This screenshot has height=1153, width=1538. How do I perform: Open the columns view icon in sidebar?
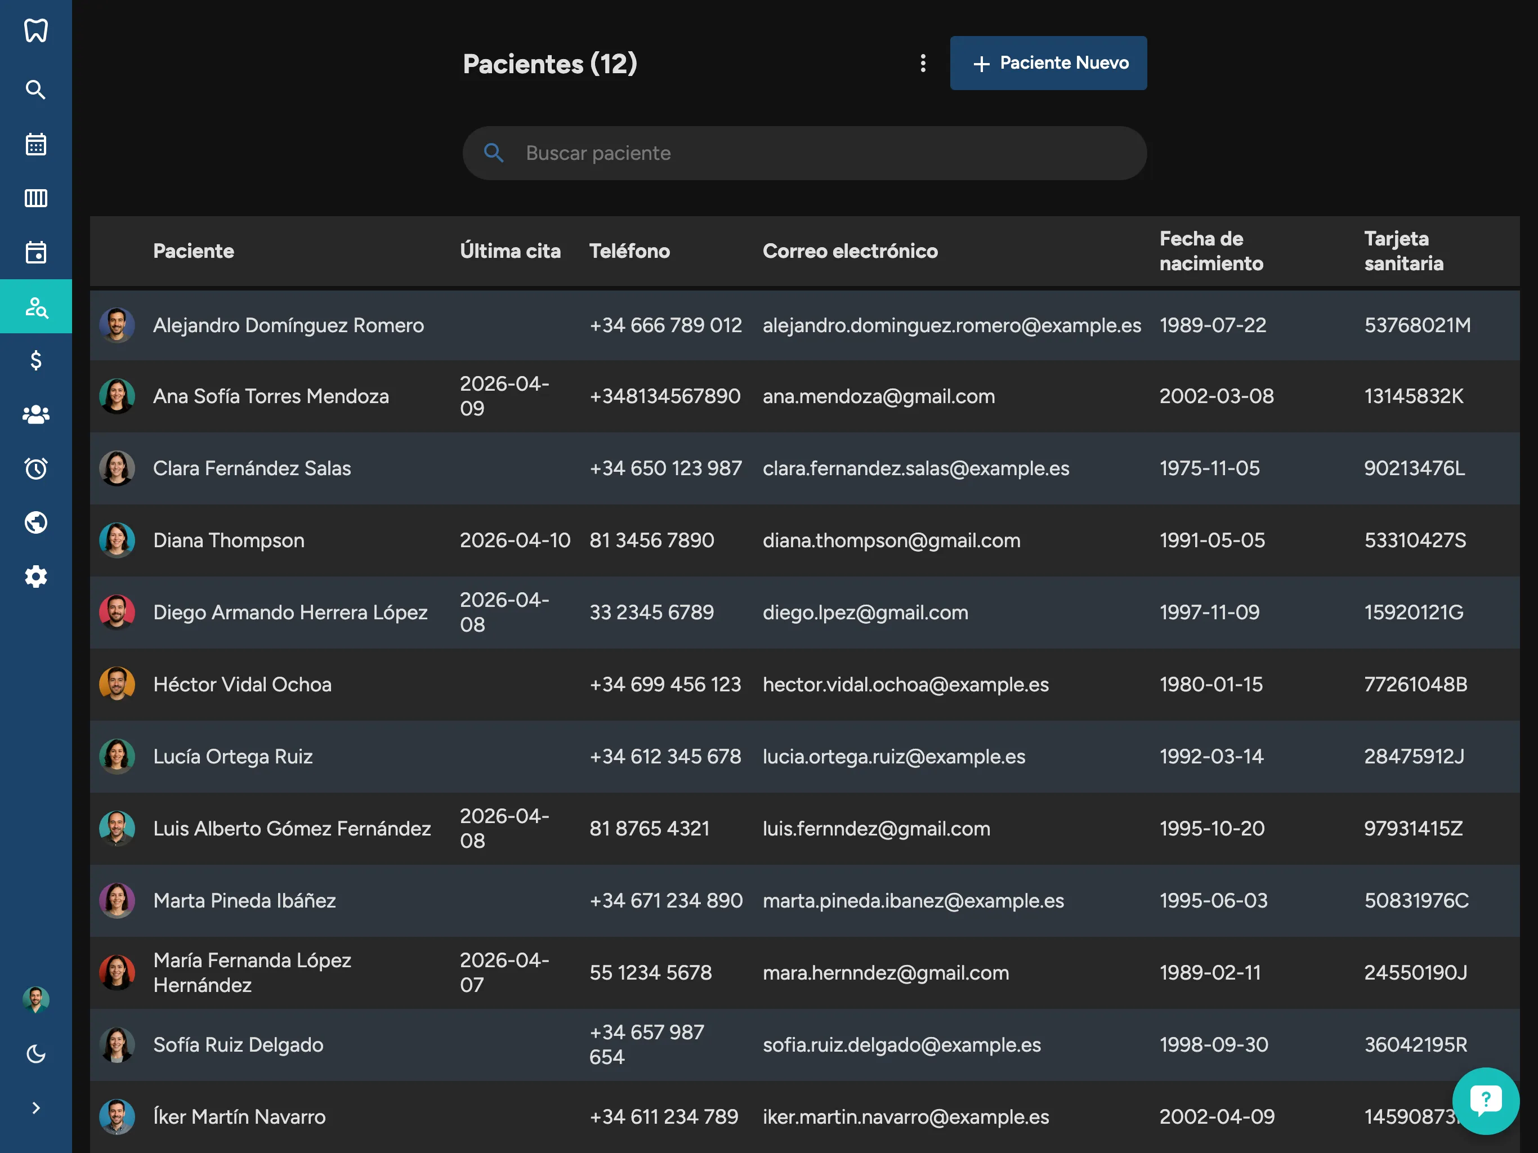35,198
